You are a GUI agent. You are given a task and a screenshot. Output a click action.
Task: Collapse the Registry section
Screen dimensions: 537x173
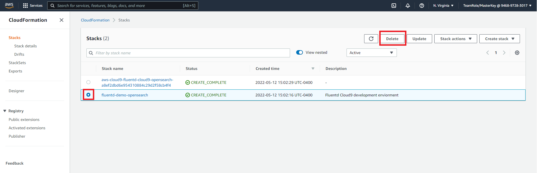click(5, 111)
